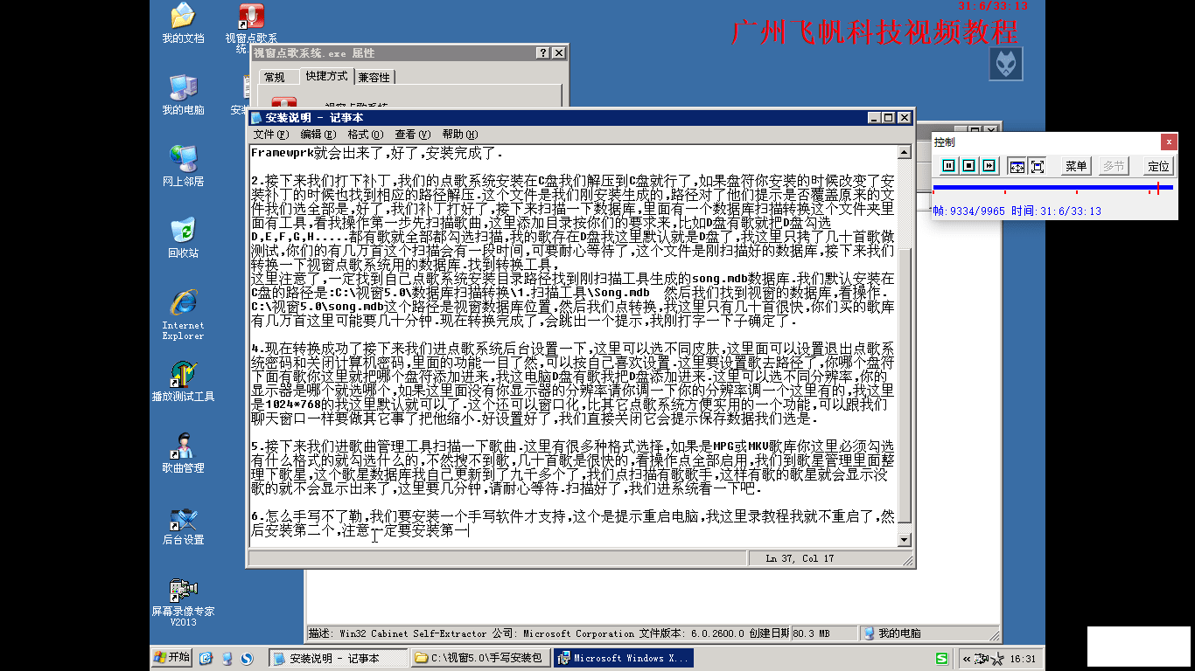Open Notepad 格式 menu

[x=365, y=135]
